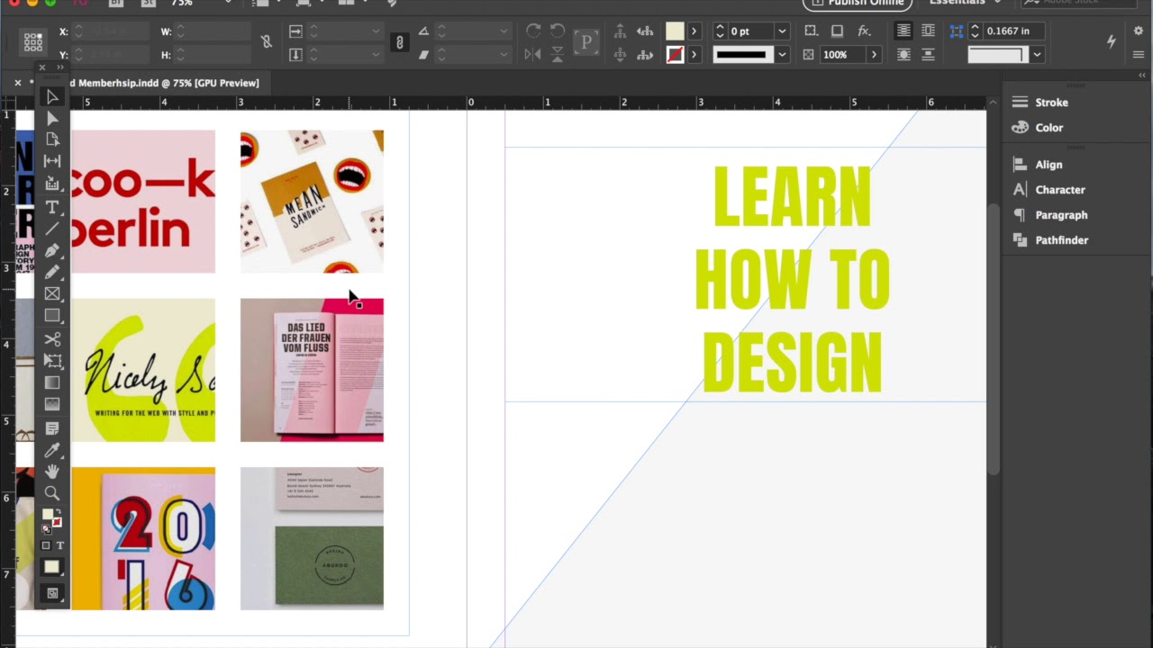The height and width of the screenshot is (648, 1153).
Task: Click the reference point locator grid
Action: (x=33, y=42)
